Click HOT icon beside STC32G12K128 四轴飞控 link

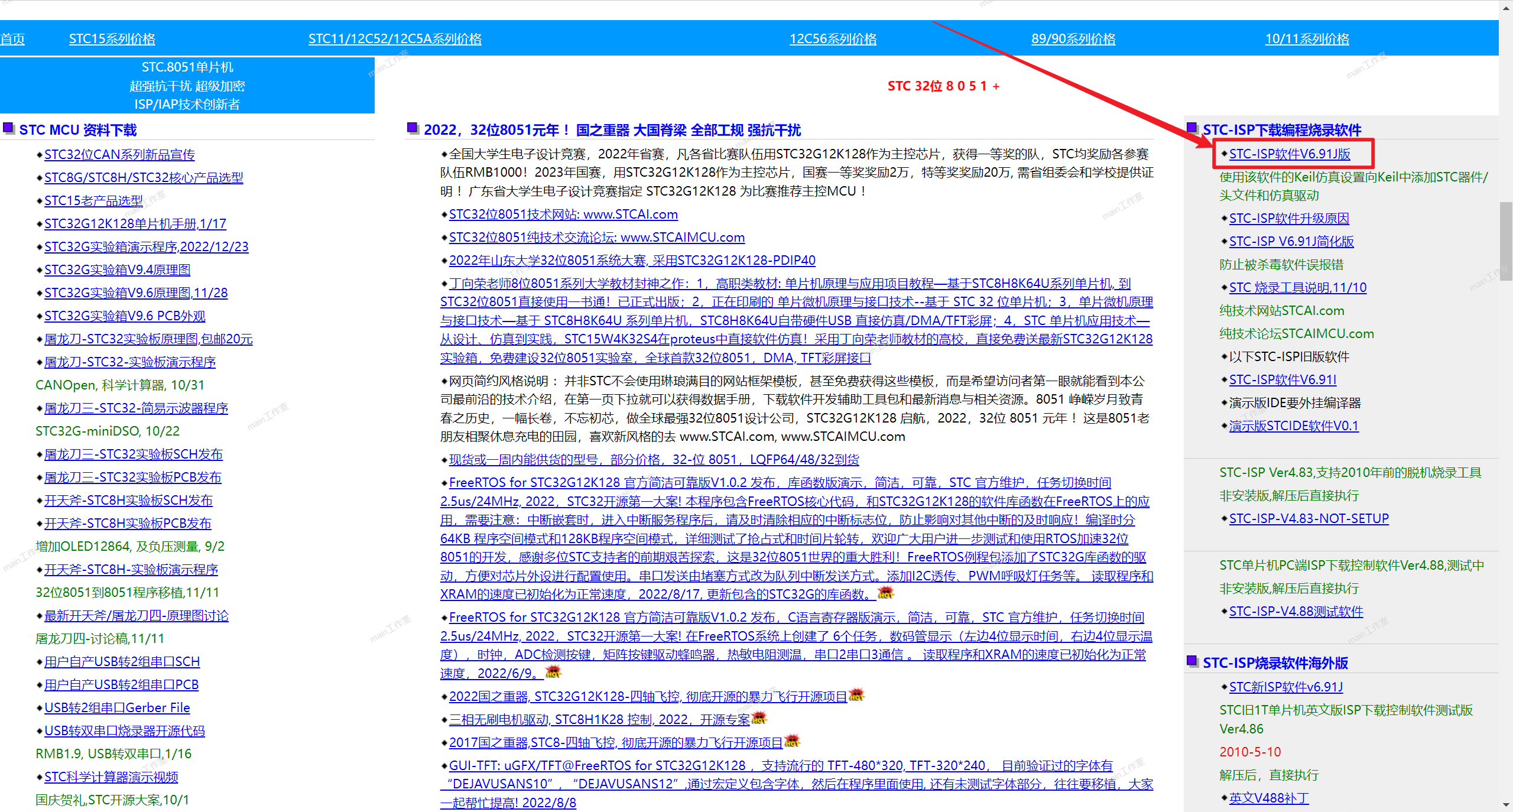(x=856, y=695)
